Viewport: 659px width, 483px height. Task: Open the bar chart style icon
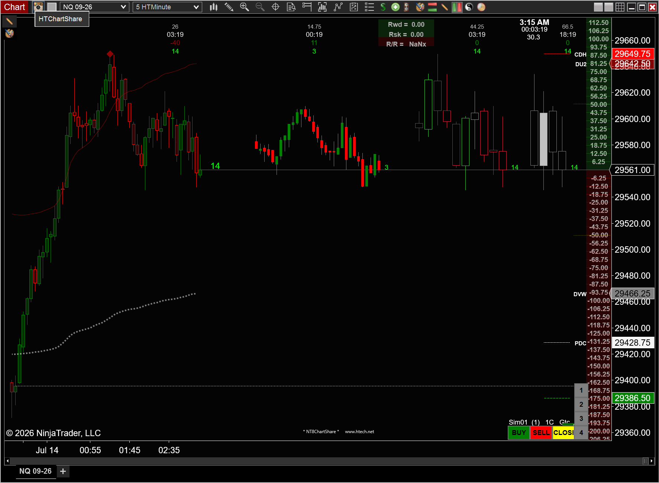[x=213, y=7]
